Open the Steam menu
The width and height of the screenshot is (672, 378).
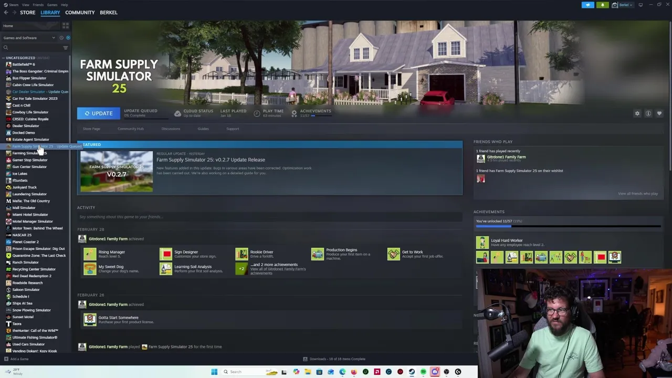point(14,5)
